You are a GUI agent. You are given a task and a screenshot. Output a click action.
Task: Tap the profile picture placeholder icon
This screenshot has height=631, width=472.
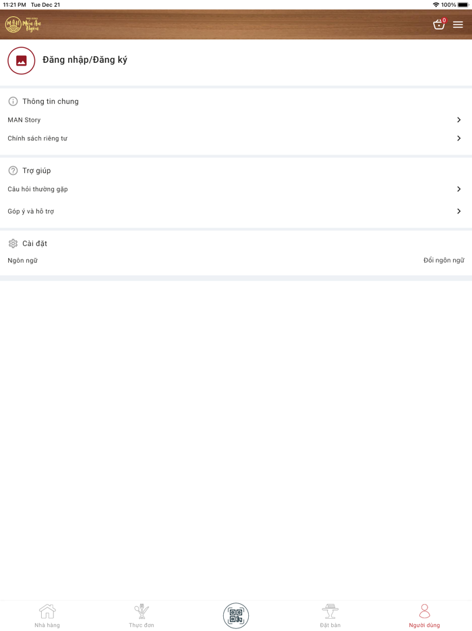22,61
